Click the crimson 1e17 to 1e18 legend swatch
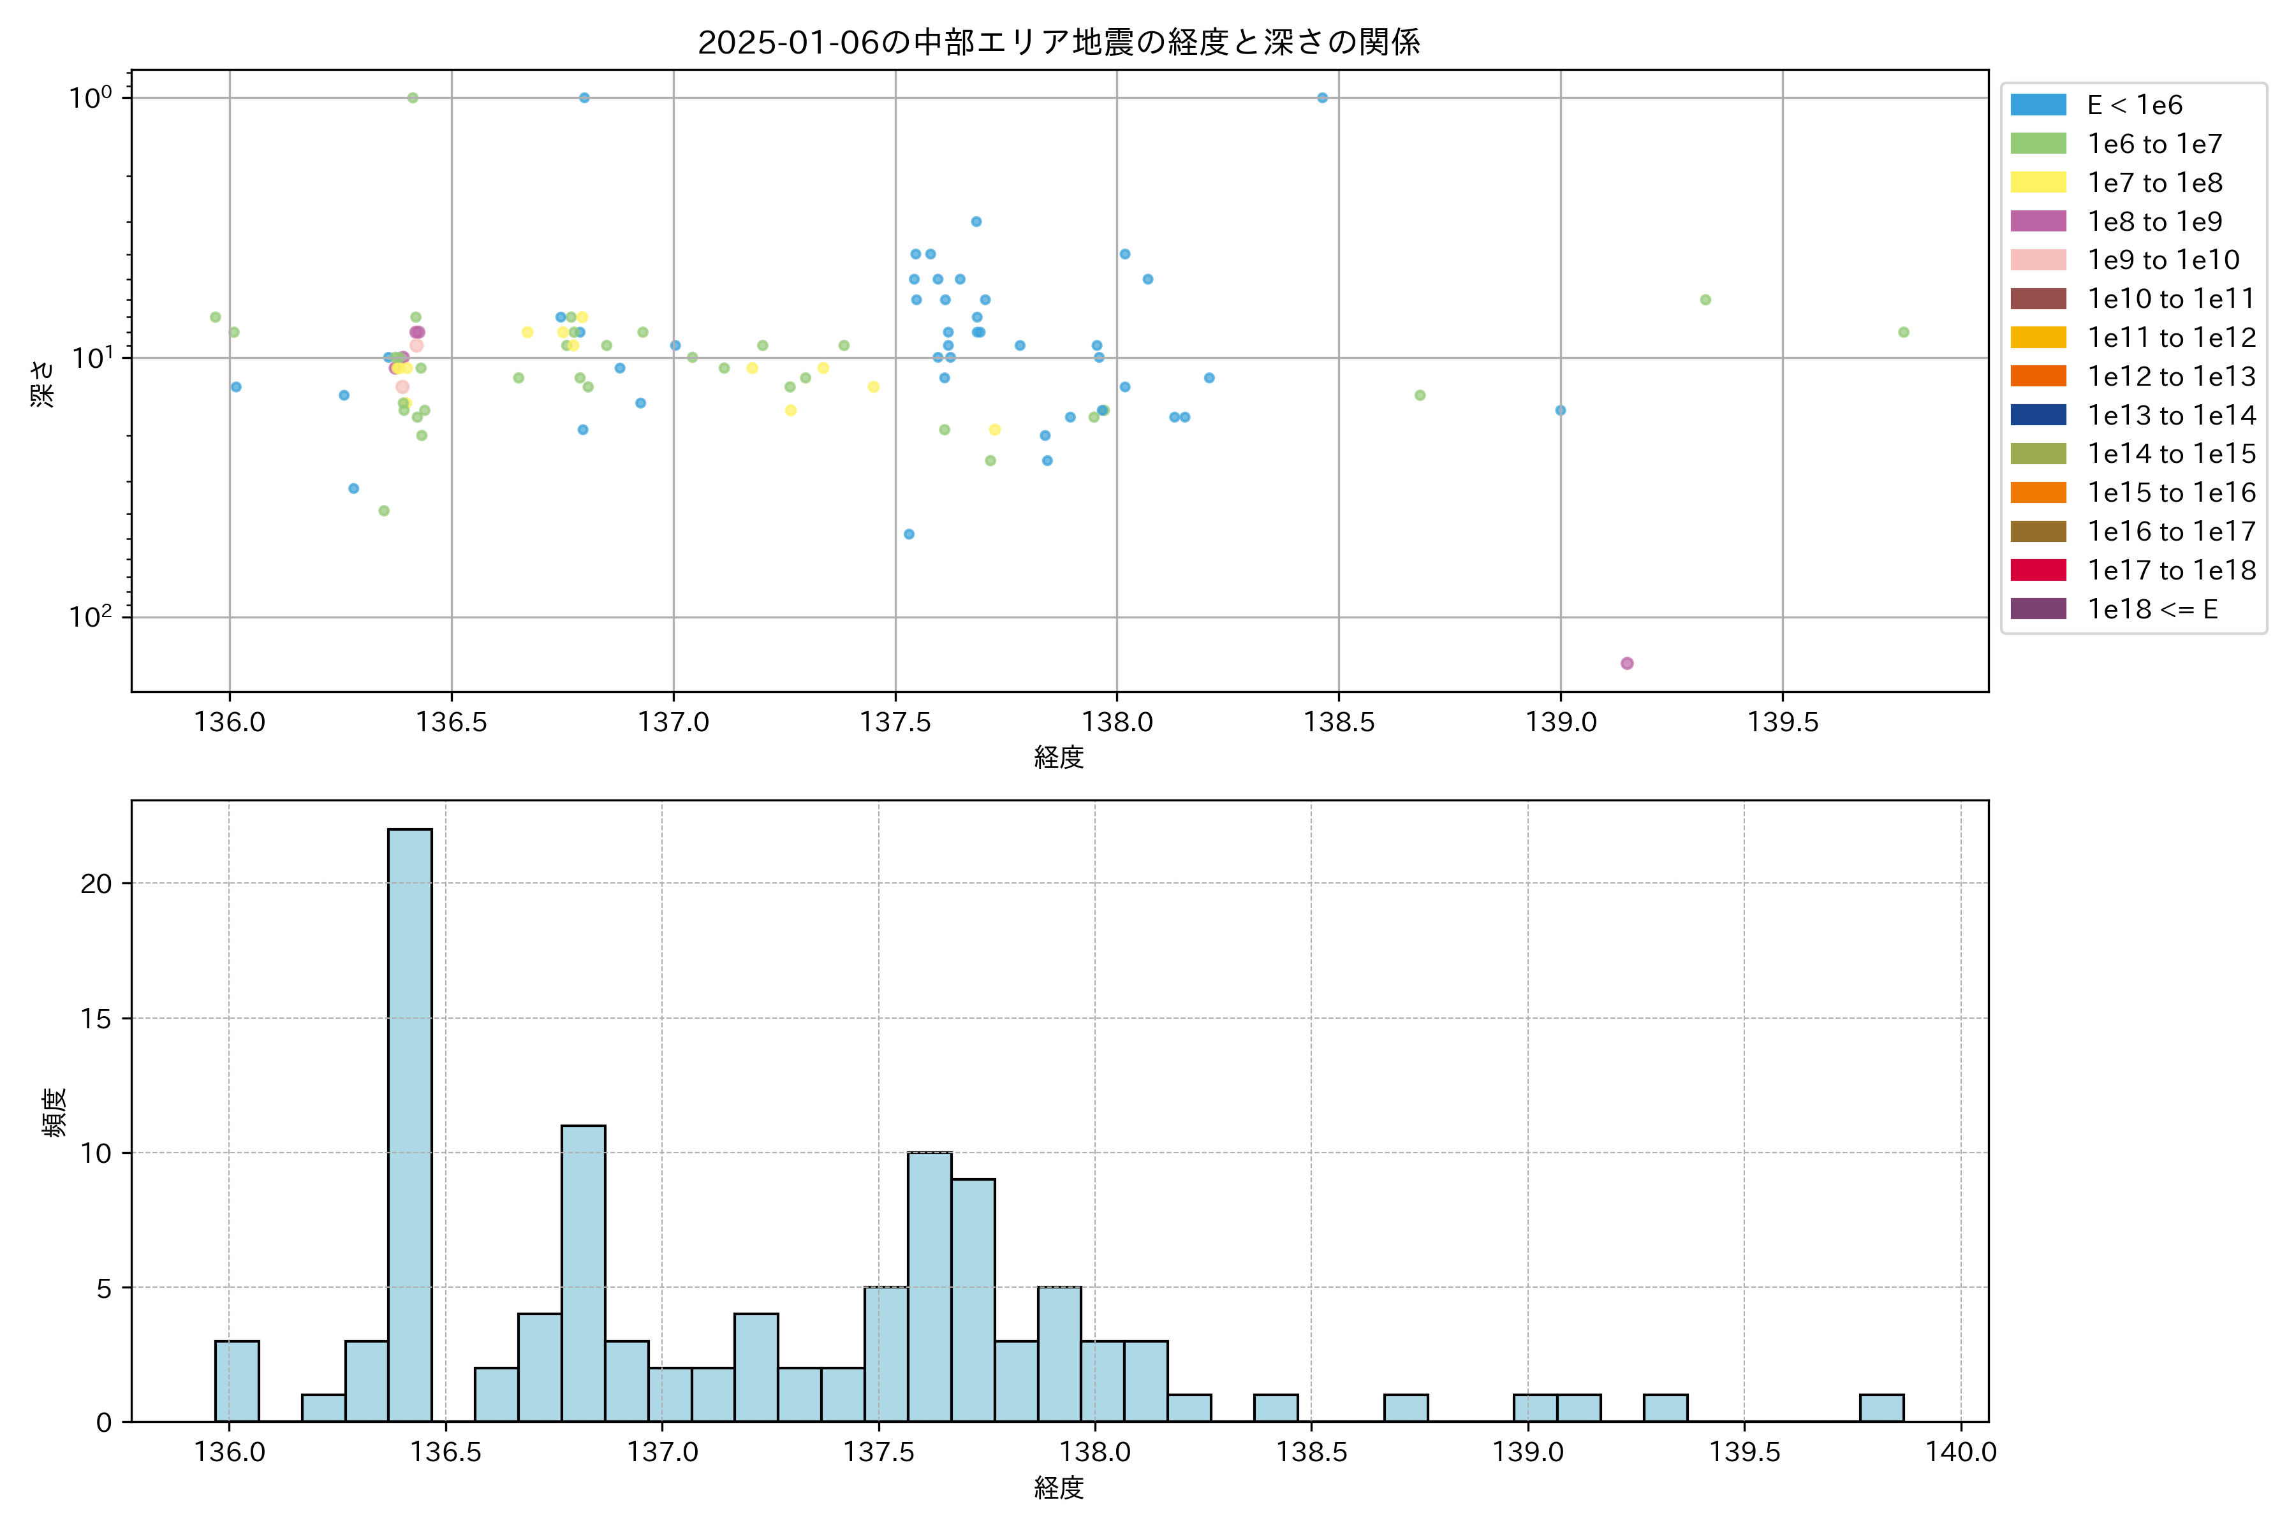The width and height of the screenshot is (2296, 1530). pyautogui.click(x=2037, y=570)
